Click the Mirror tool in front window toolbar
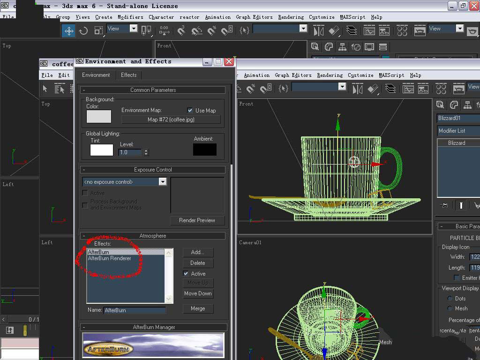 358,89
